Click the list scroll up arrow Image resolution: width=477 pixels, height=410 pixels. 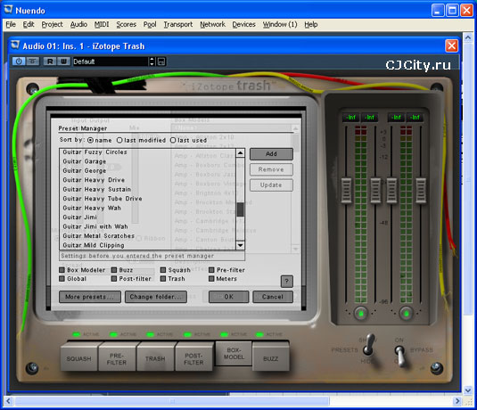coord(241,152)
